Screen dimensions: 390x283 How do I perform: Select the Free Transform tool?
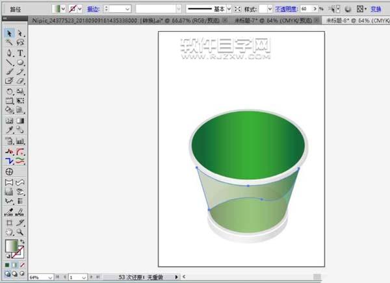[x=20, y=101]
